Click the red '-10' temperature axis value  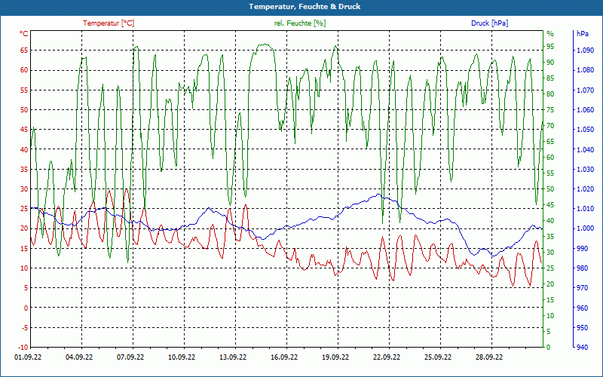(23, 348)
